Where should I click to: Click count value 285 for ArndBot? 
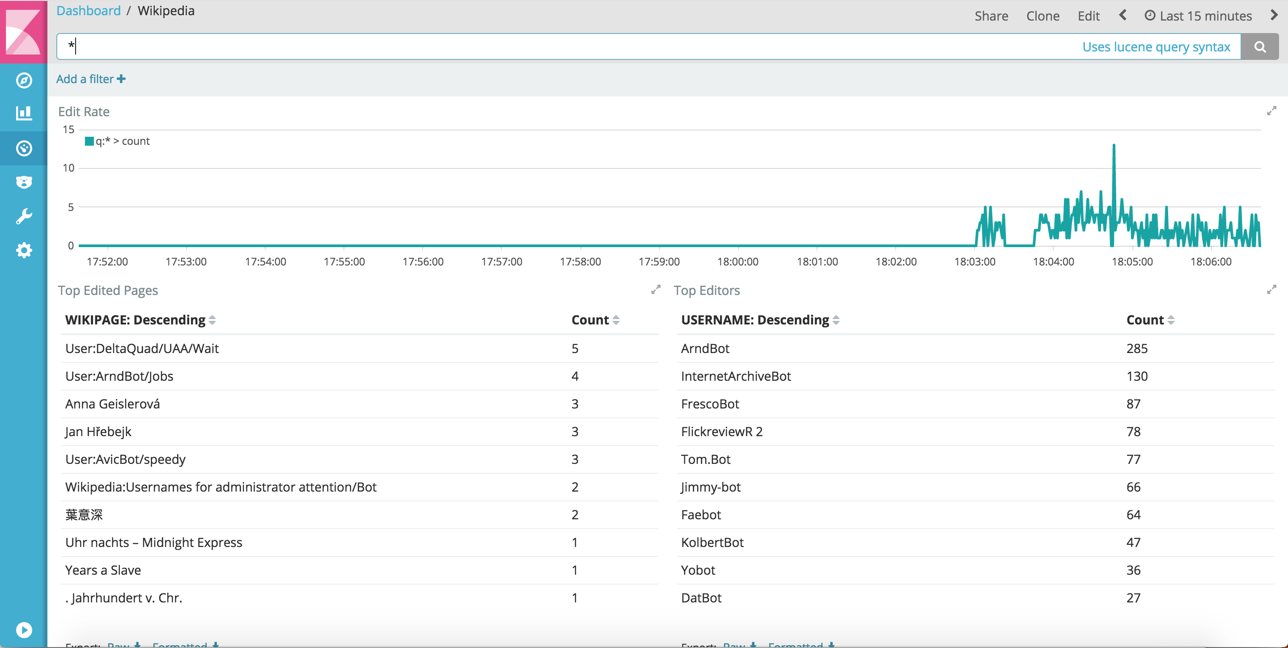(1136, 349)
